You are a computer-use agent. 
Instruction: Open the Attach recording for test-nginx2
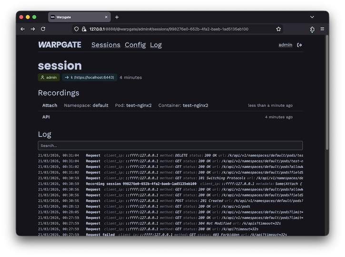49,105
